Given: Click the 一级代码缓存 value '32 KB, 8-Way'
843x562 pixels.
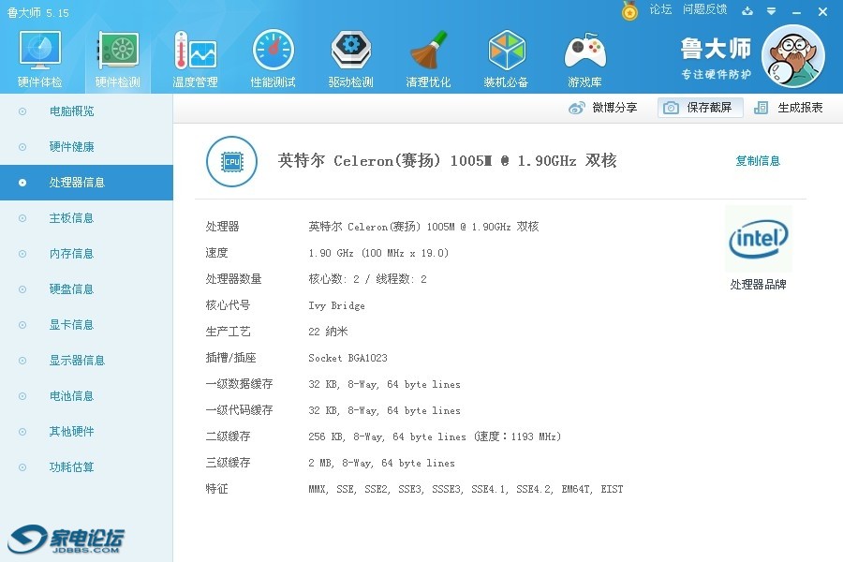Looking at the screenshot, I should [x=384, y=410].
